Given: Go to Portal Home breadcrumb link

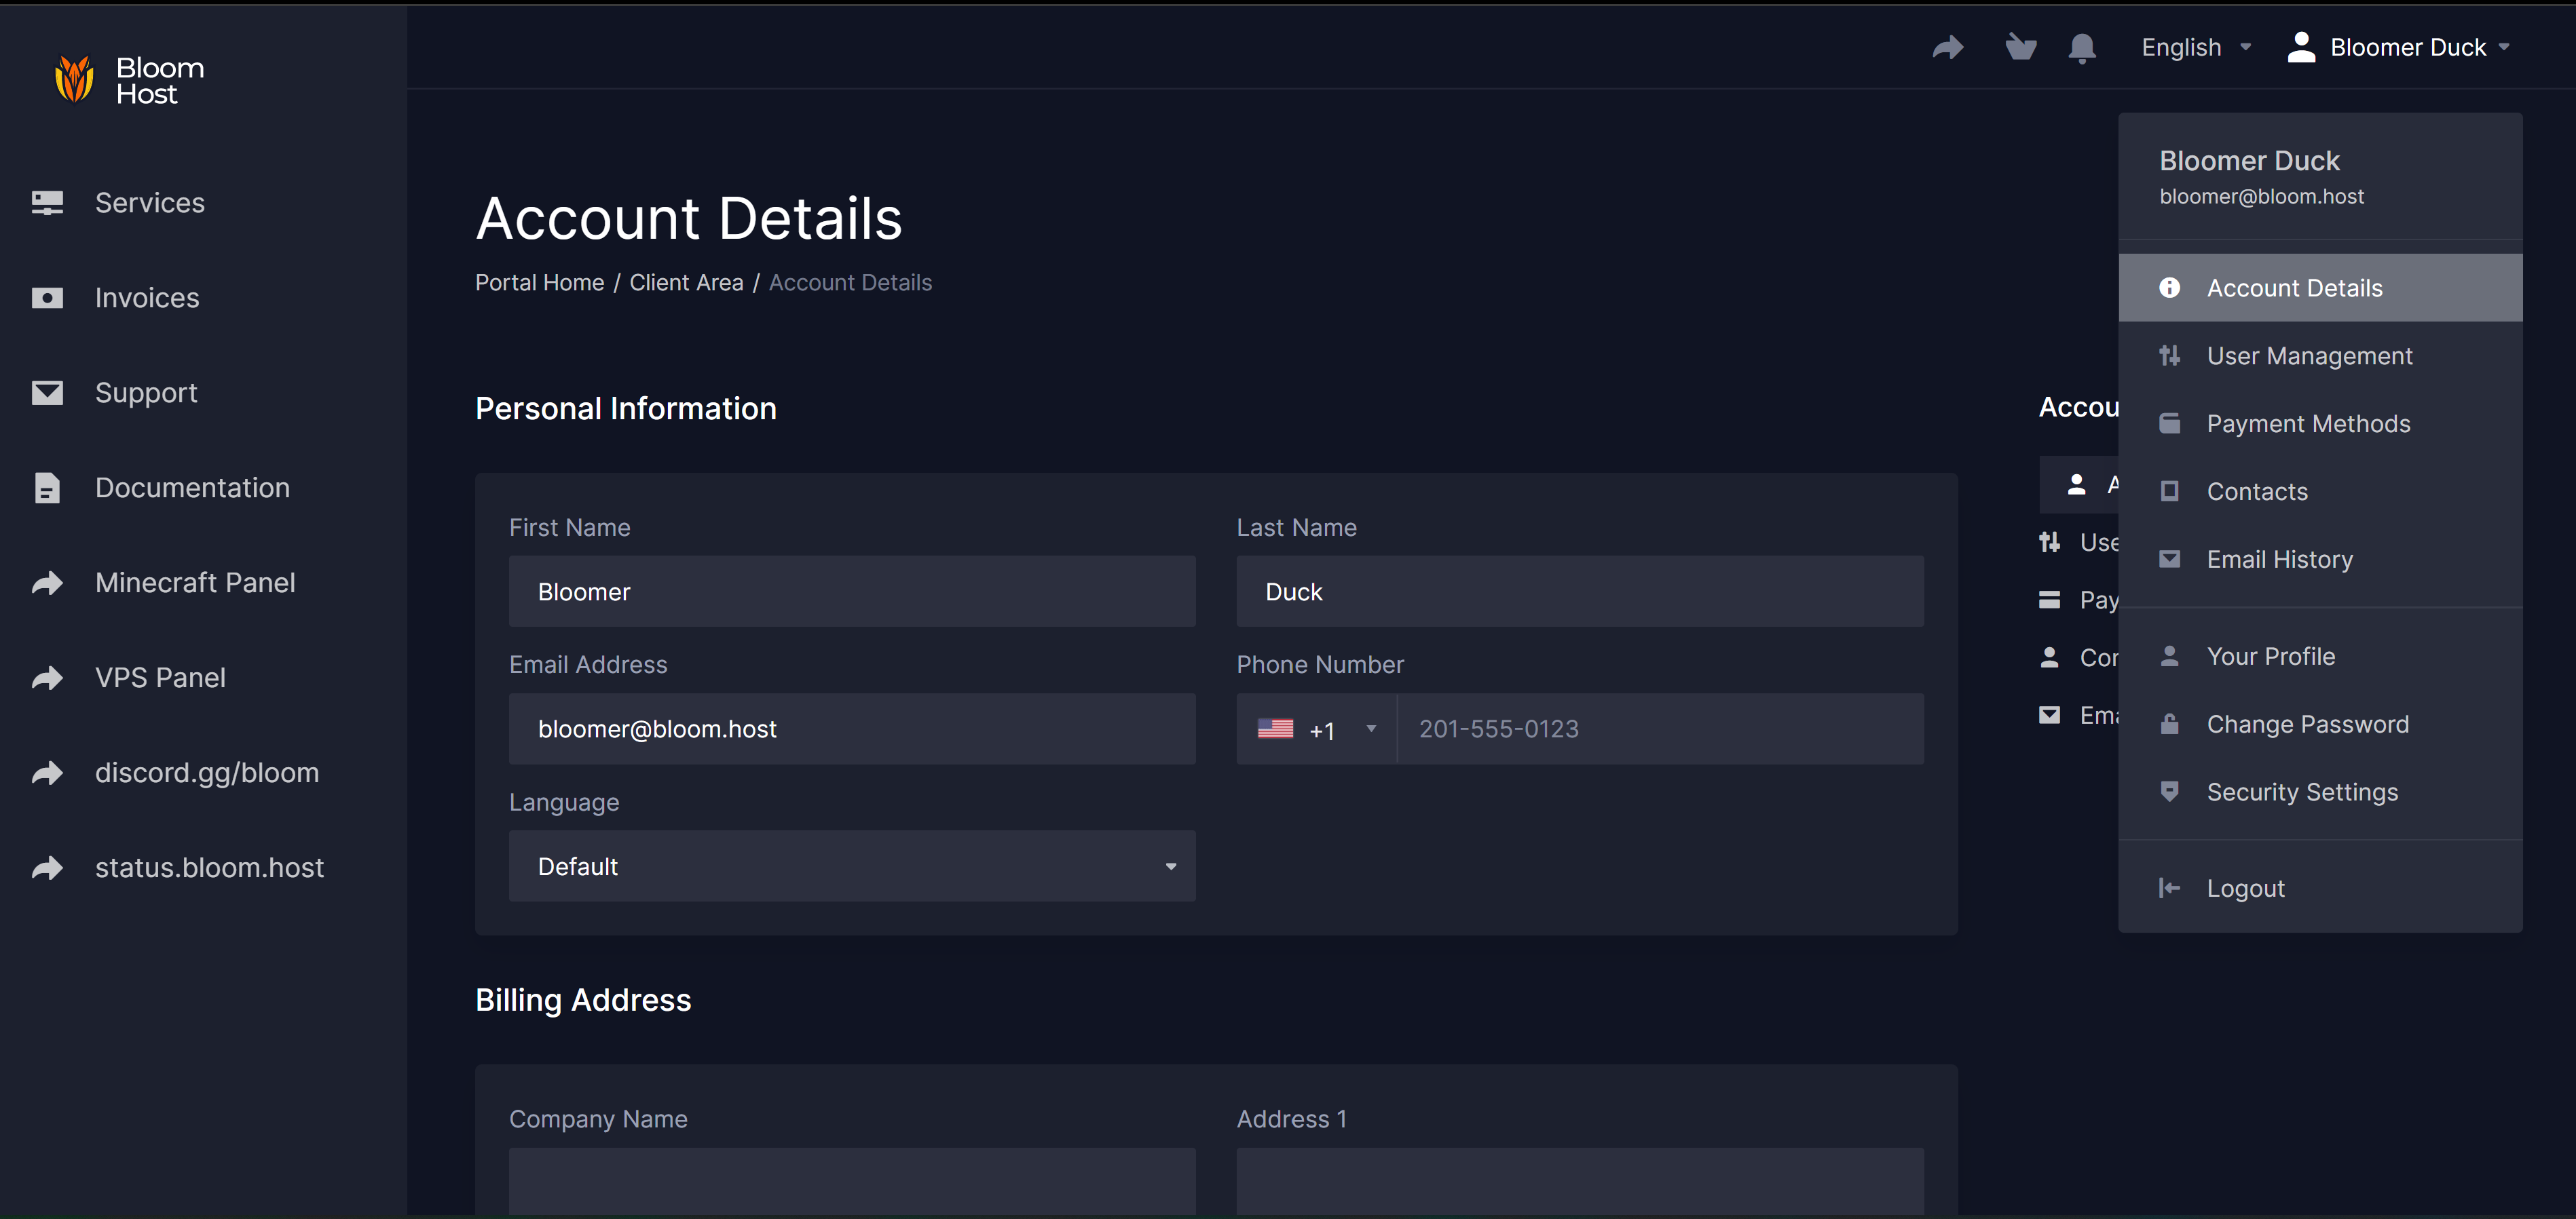Looking at the screenshot, I should pos(539,283).
